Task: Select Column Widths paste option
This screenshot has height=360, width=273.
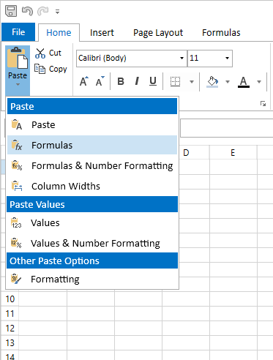Action: (x=92, y=187)
